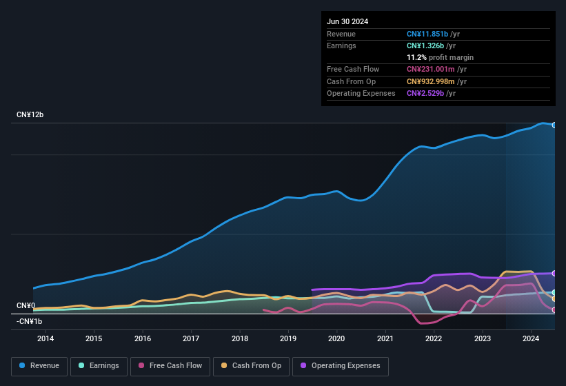Toggle the Revenue legend button
Screen dimensions: 566x386
coord(39,366)
